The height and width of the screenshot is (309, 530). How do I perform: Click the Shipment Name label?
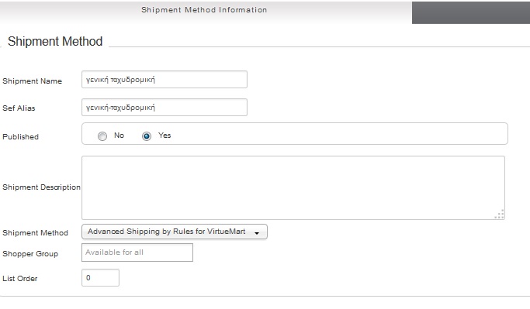coord(32,81)
